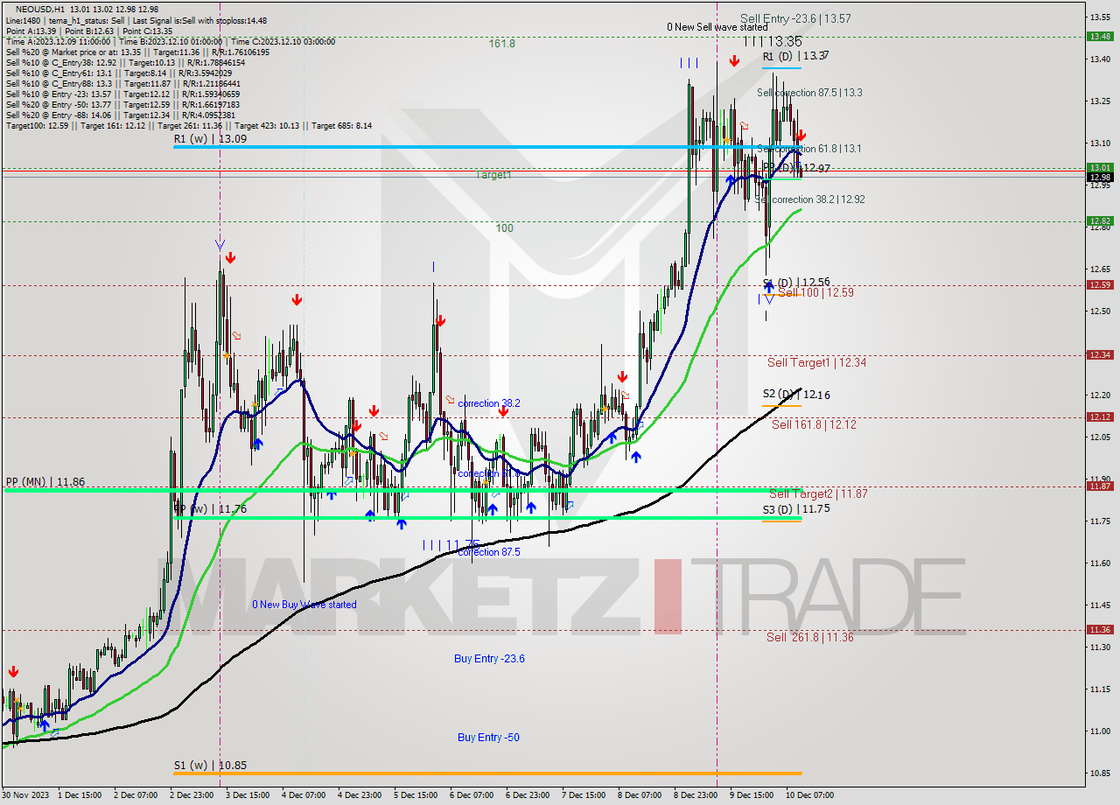Click the green 12.82 price tag on axis

[x=1100, y=220]
